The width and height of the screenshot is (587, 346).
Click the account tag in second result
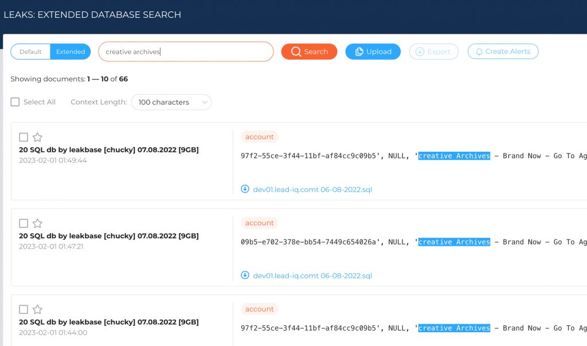point(260,223)
